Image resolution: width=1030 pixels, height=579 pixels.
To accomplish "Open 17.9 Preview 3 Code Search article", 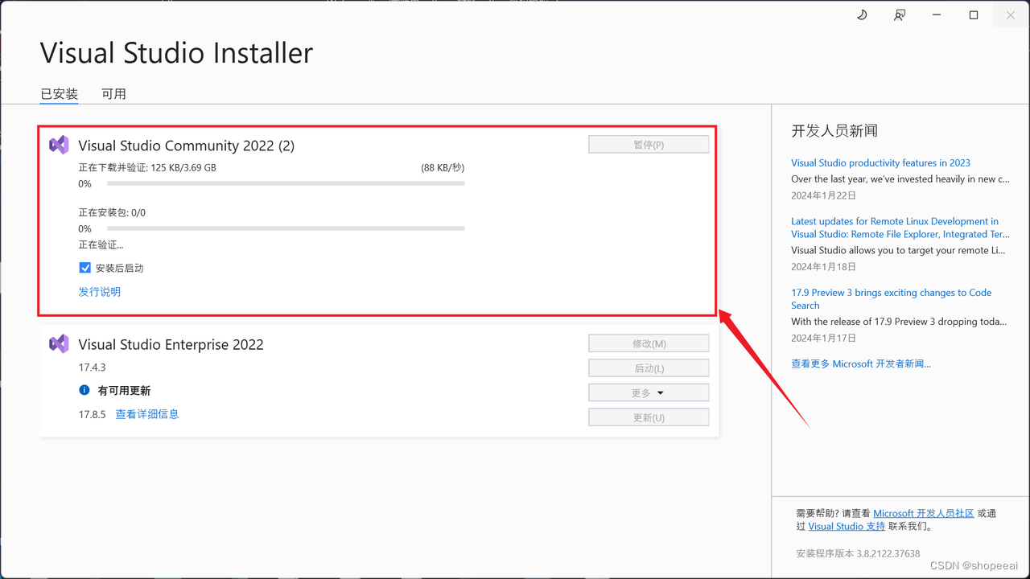I will click(x=892, y=299).
